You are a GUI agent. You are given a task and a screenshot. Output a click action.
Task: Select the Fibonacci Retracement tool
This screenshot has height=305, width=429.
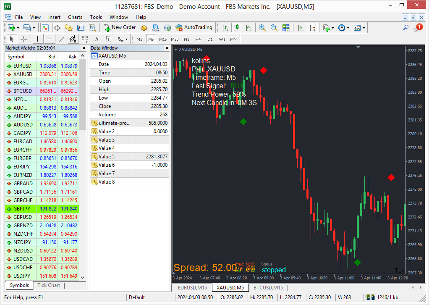pyautogui.click(x=85, y=39)
